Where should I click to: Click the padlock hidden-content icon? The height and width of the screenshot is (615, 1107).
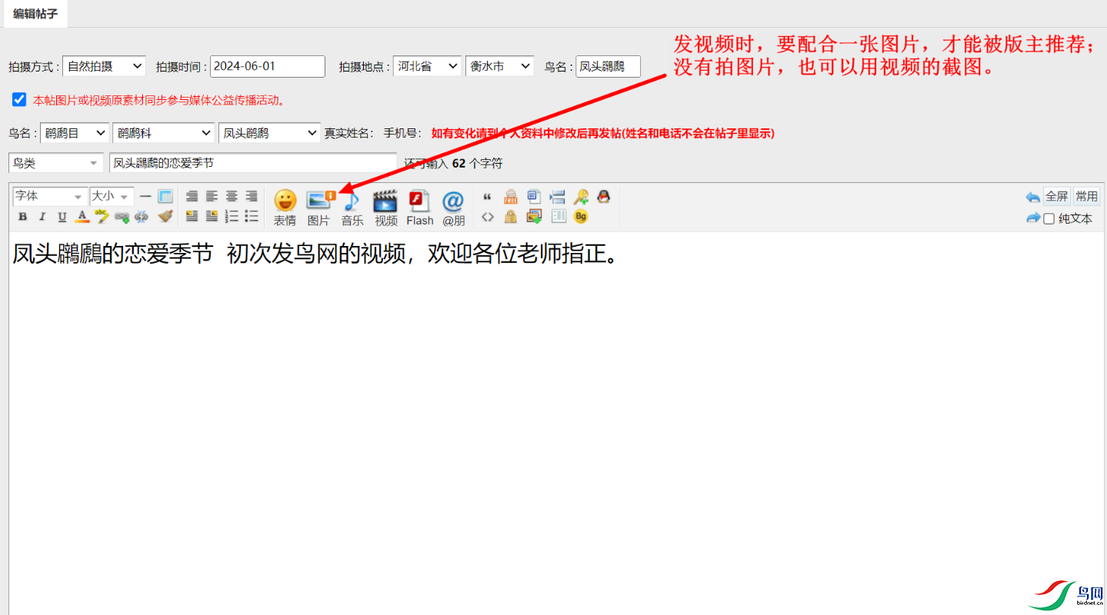[510, 217]
